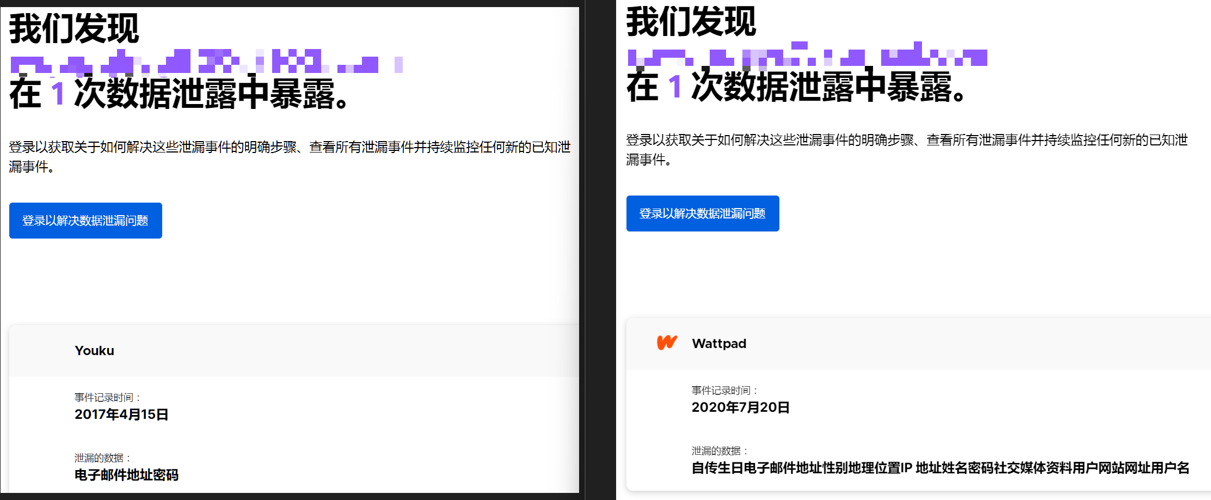Click the purple breach count 1 in the Youku report
Image resolution: width=1211 pixels, height=500 pixels.
click(x=58, y=93)
